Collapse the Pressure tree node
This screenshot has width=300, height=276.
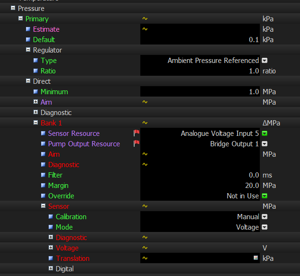(13, 8)
